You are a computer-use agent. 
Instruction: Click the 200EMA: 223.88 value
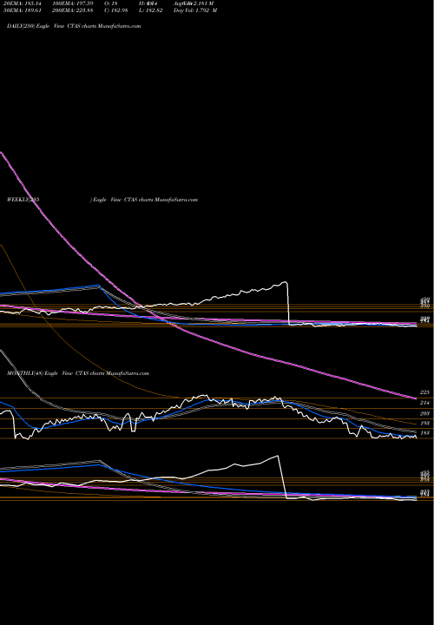(x=75, y=10)
